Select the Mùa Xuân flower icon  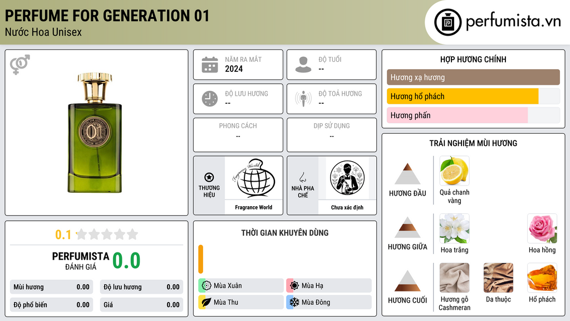[x=207, y=286]
